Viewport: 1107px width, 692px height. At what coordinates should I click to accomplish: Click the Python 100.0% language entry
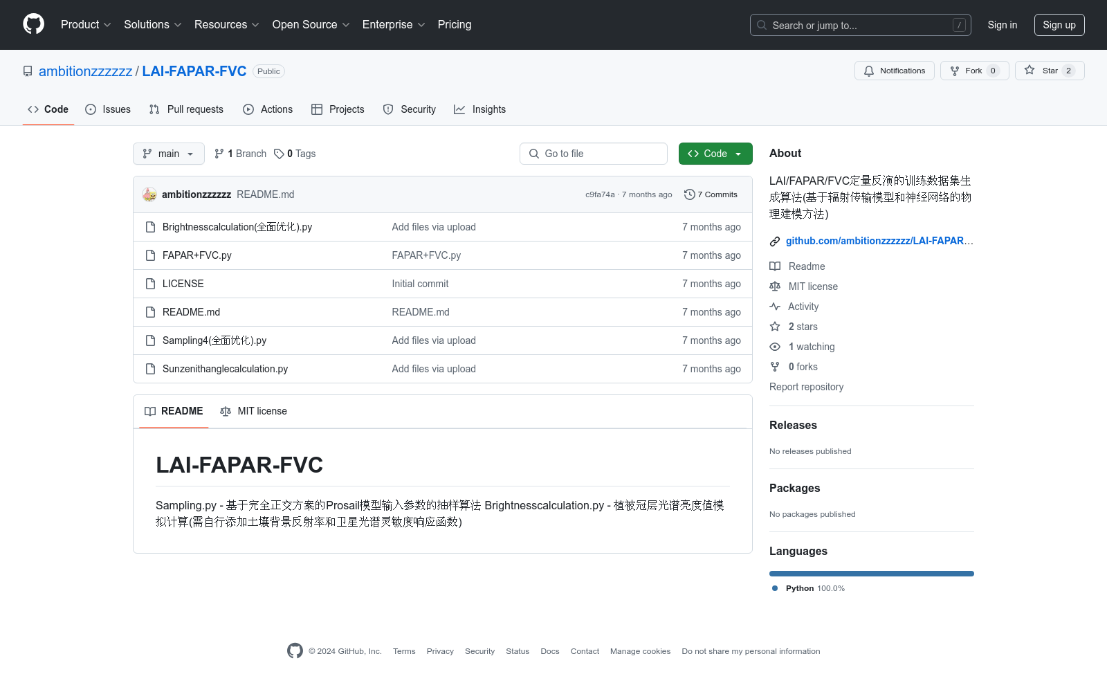(808, 588)
